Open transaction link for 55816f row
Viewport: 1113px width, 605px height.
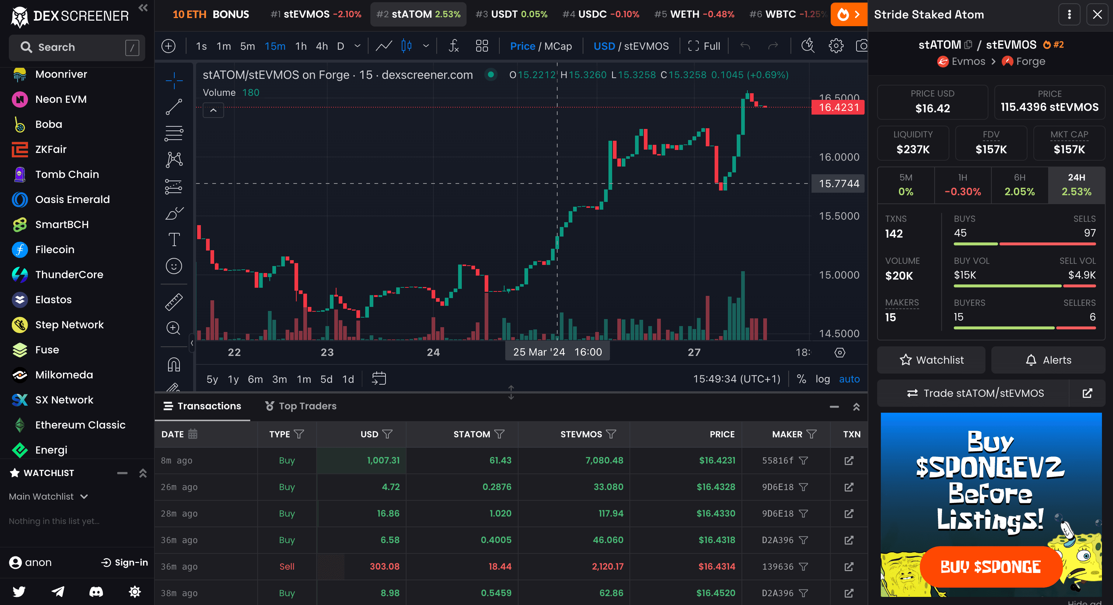(849, 461)
